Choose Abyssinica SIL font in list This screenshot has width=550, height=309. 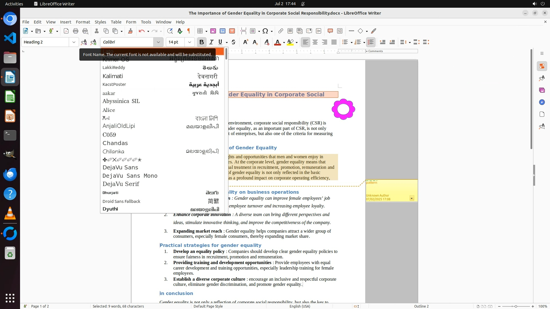tap(121, 101)
